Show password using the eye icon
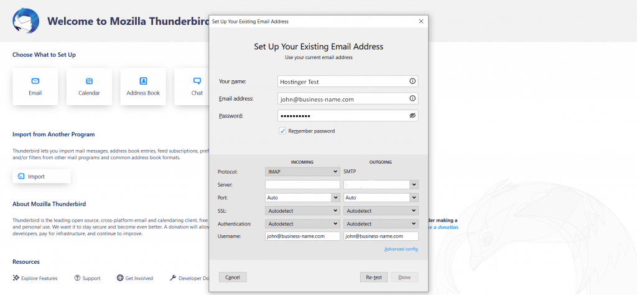637x295 pixels. [x=412, y=116]
